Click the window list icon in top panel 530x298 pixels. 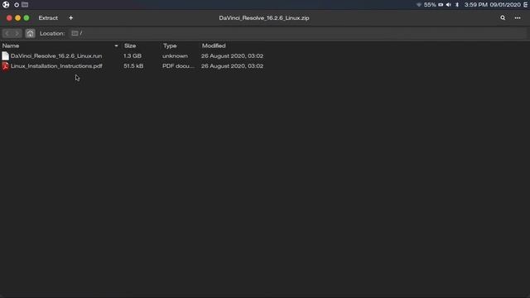(25, 5)
